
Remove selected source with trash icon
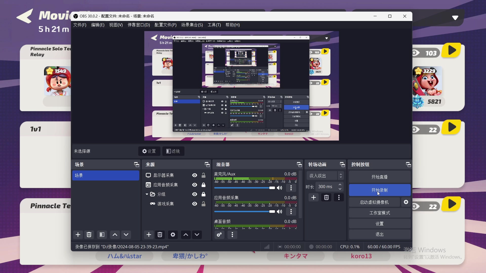[160, 235]
